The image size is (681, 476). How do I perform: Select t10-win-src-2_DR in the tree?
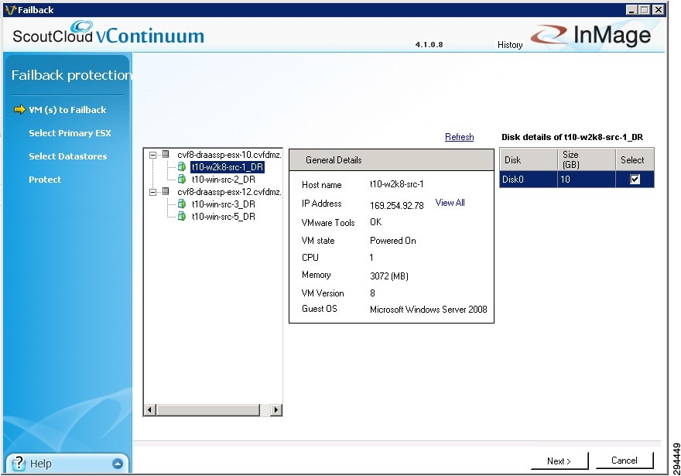click(223, 180)
